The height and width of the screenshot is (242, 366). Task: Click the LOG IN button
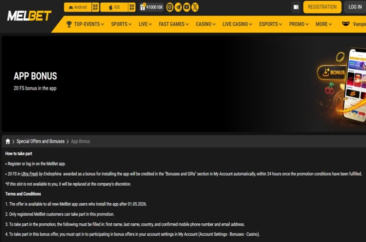[x=355, y=7]
